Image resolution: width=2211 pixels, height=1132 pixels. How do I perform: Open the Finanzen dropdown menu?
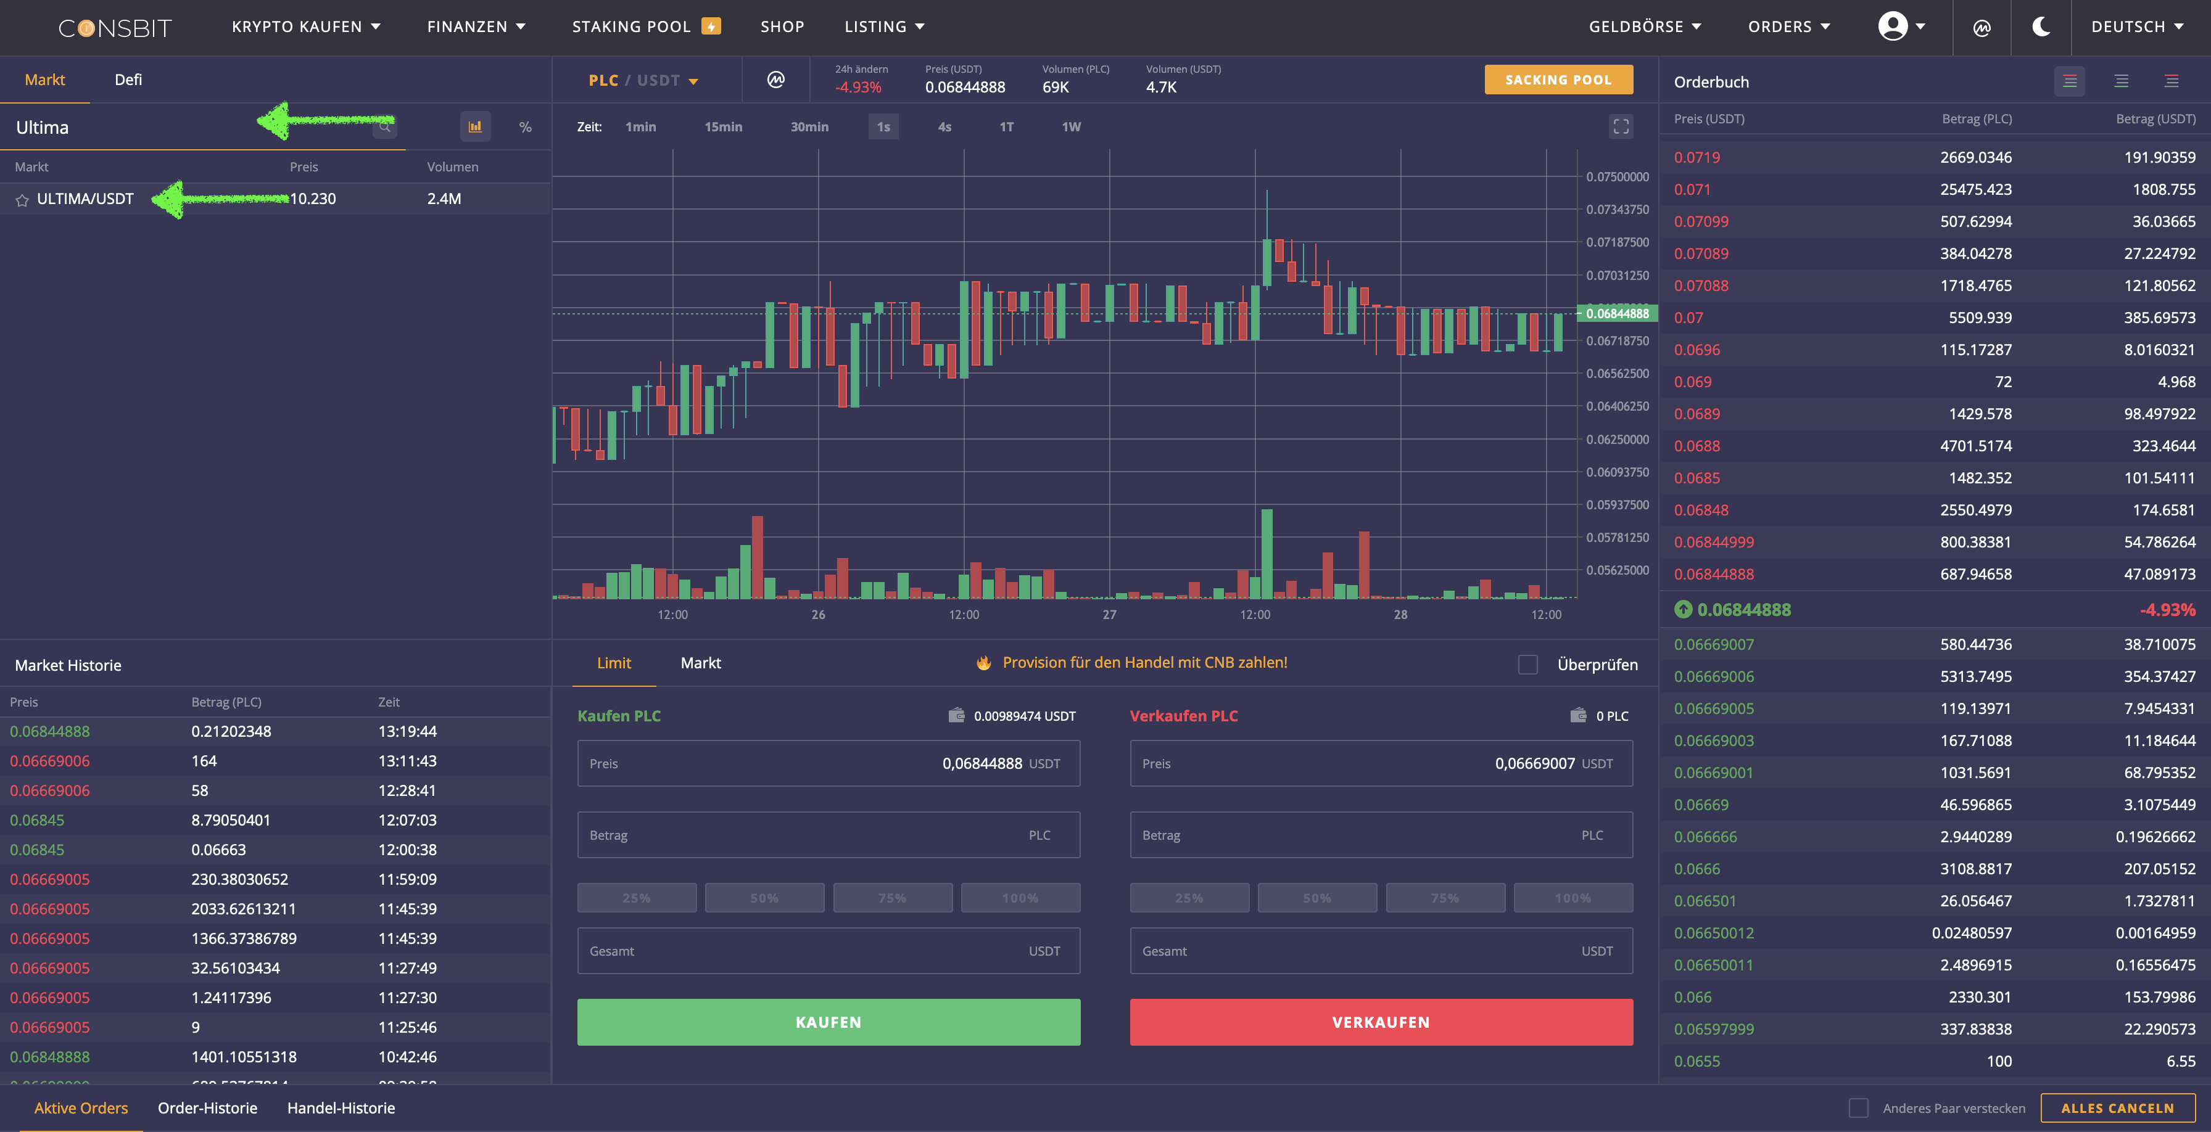point(476,27)
